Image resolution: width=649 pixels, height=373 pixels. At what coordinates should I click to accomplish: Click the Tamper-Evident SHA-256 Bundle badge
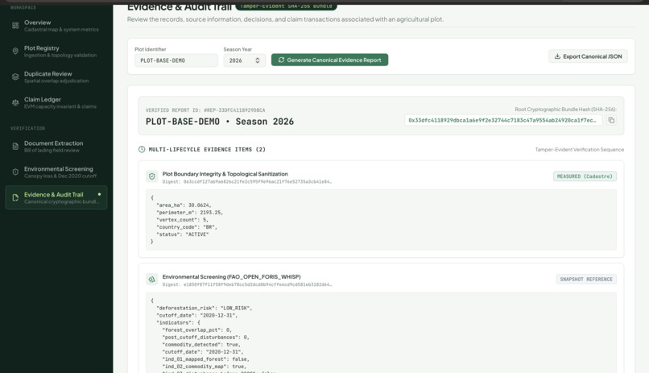pos(287,6)
